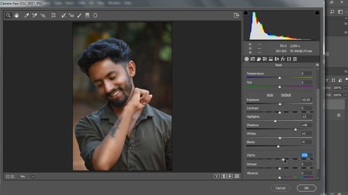Select the Red Eye Removal tool

click(x=71, y=15)
